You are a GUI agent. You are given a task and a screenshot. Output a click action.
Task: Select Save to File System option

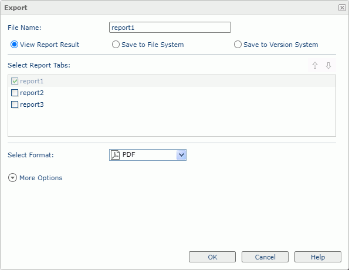116,45
